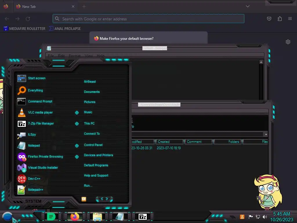Open the green notes app on taskbar

coord(51,217)
